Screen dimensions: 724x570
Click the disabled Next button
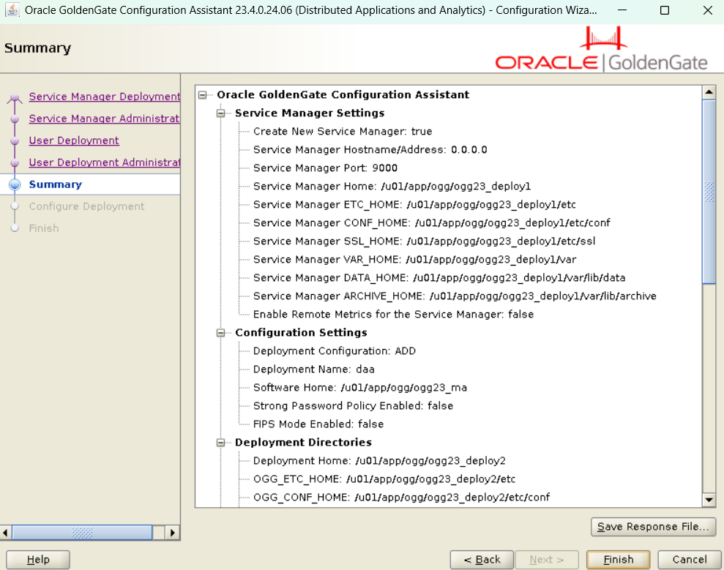(x=547, y=559)
